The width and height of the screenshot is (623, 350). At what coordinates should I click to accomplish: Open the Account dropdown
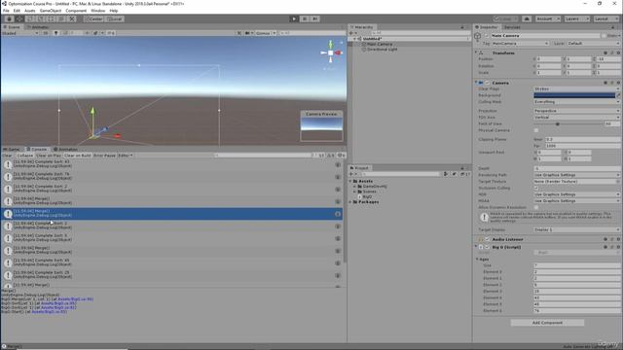click(x=547, y=19)
